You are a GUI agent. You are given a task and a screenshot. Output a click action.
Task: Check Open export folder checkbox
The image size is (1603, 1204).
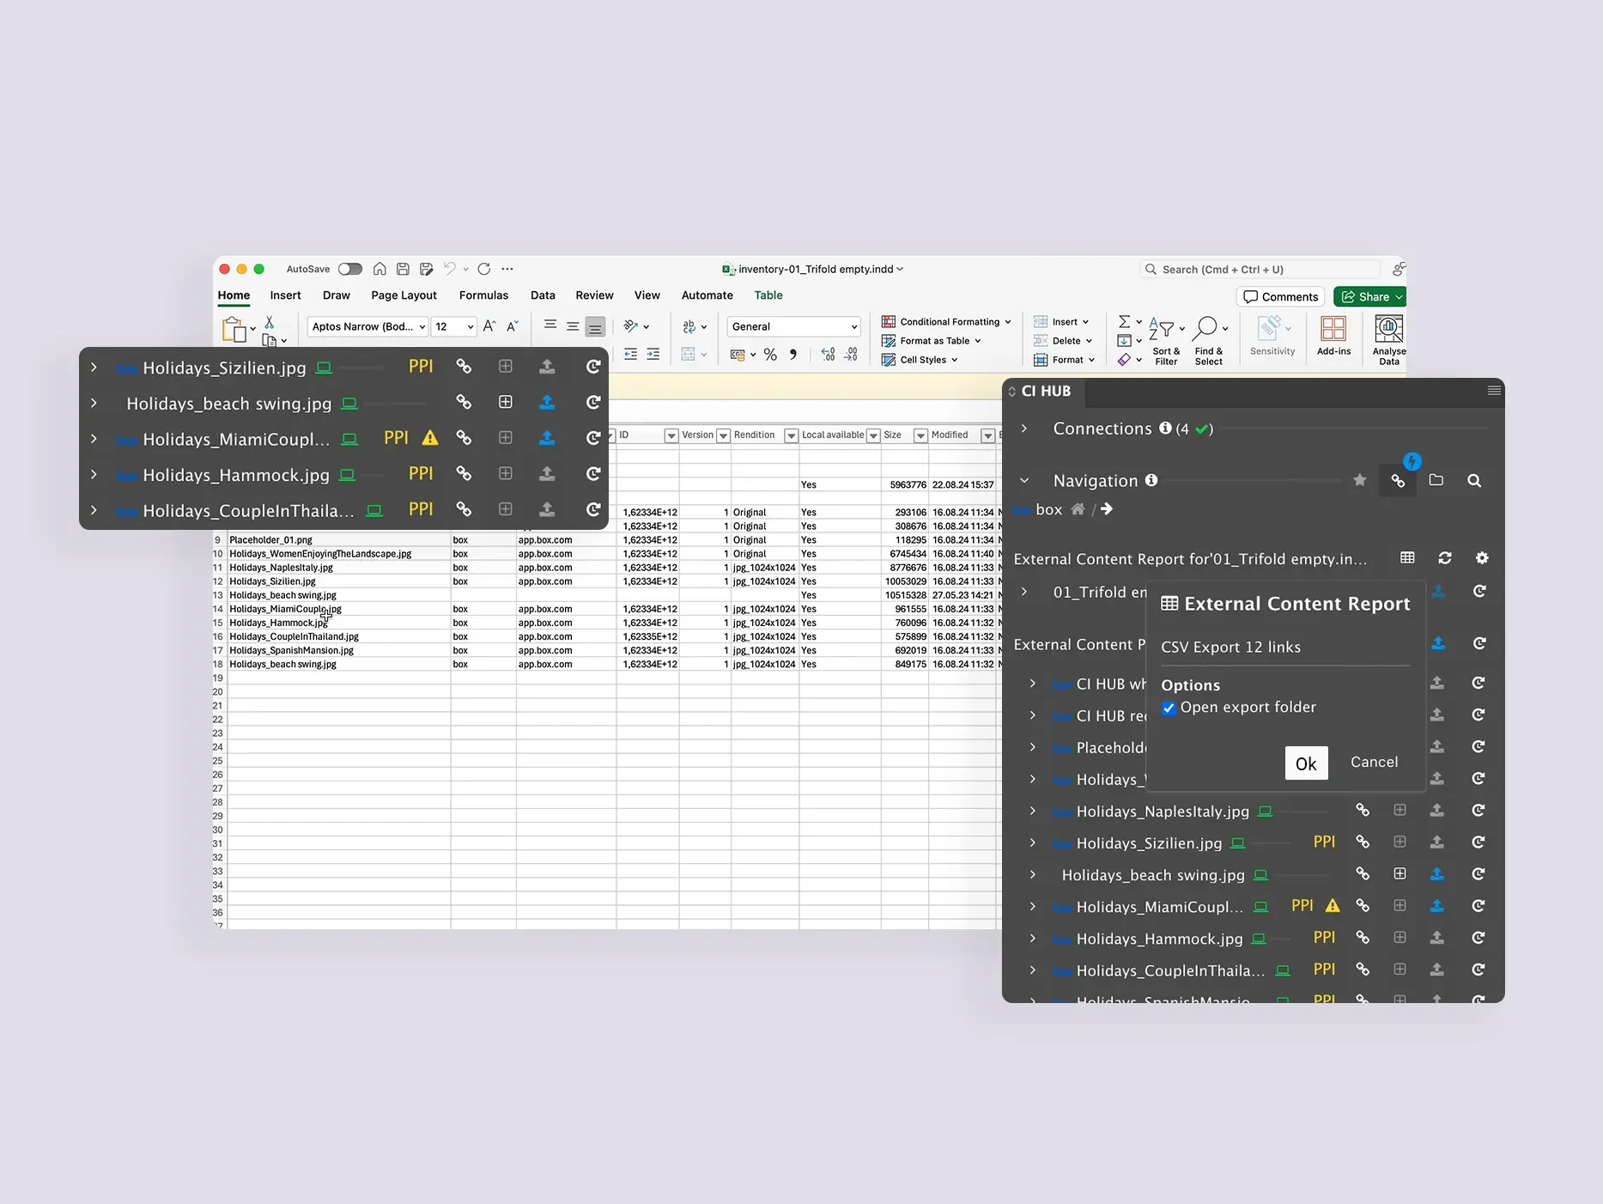point(1169,708)
